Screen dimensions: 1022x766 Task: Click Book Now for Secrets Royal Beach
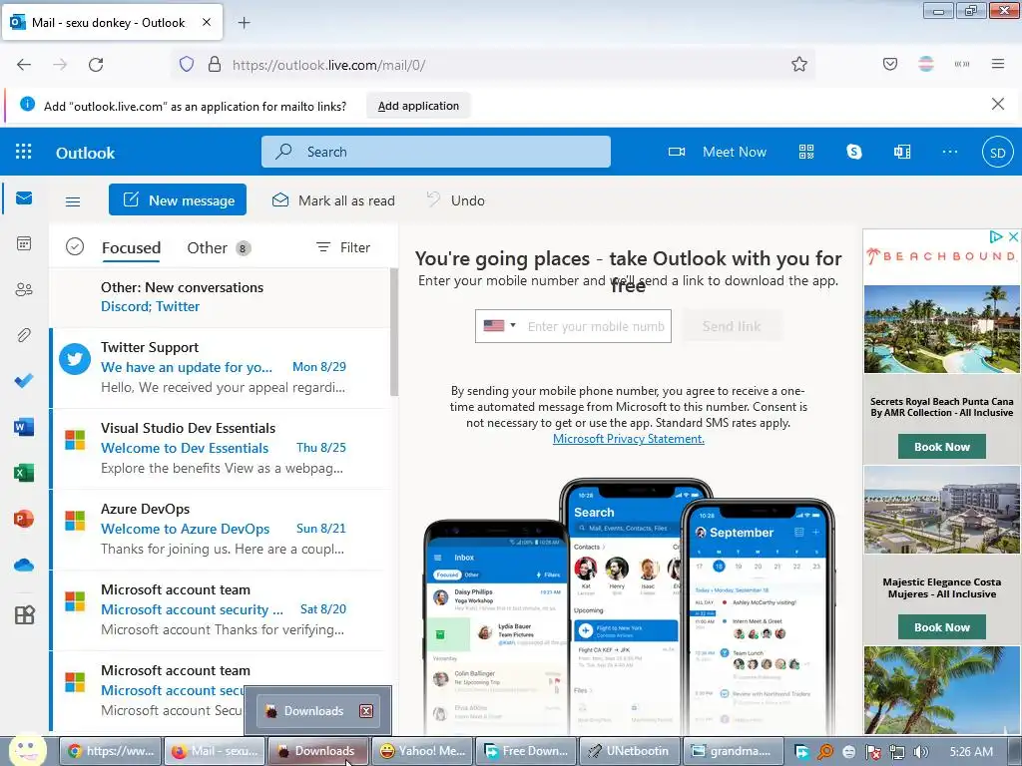pyautogui.click(x=942, y=447)
